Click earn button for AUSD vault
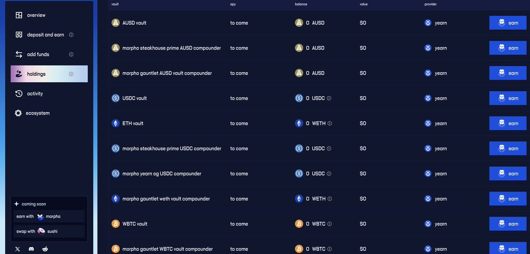Viewport: 530px width, 254px height. pos(508,23)
